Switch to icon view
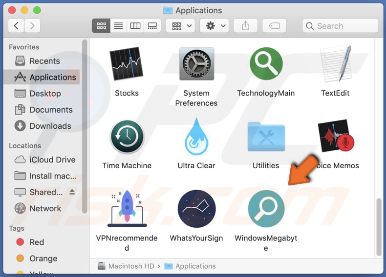386x277 pixels. coord(101,25)
